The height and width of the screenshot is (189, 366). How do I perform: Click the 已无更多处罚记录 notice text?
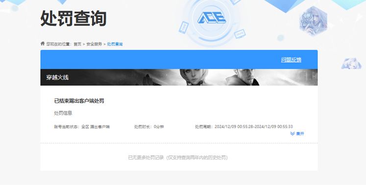(178, 158)
